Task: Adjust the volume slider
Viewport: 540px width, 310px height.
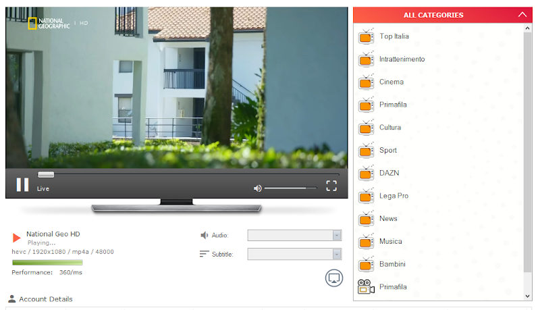Action: 290,188
